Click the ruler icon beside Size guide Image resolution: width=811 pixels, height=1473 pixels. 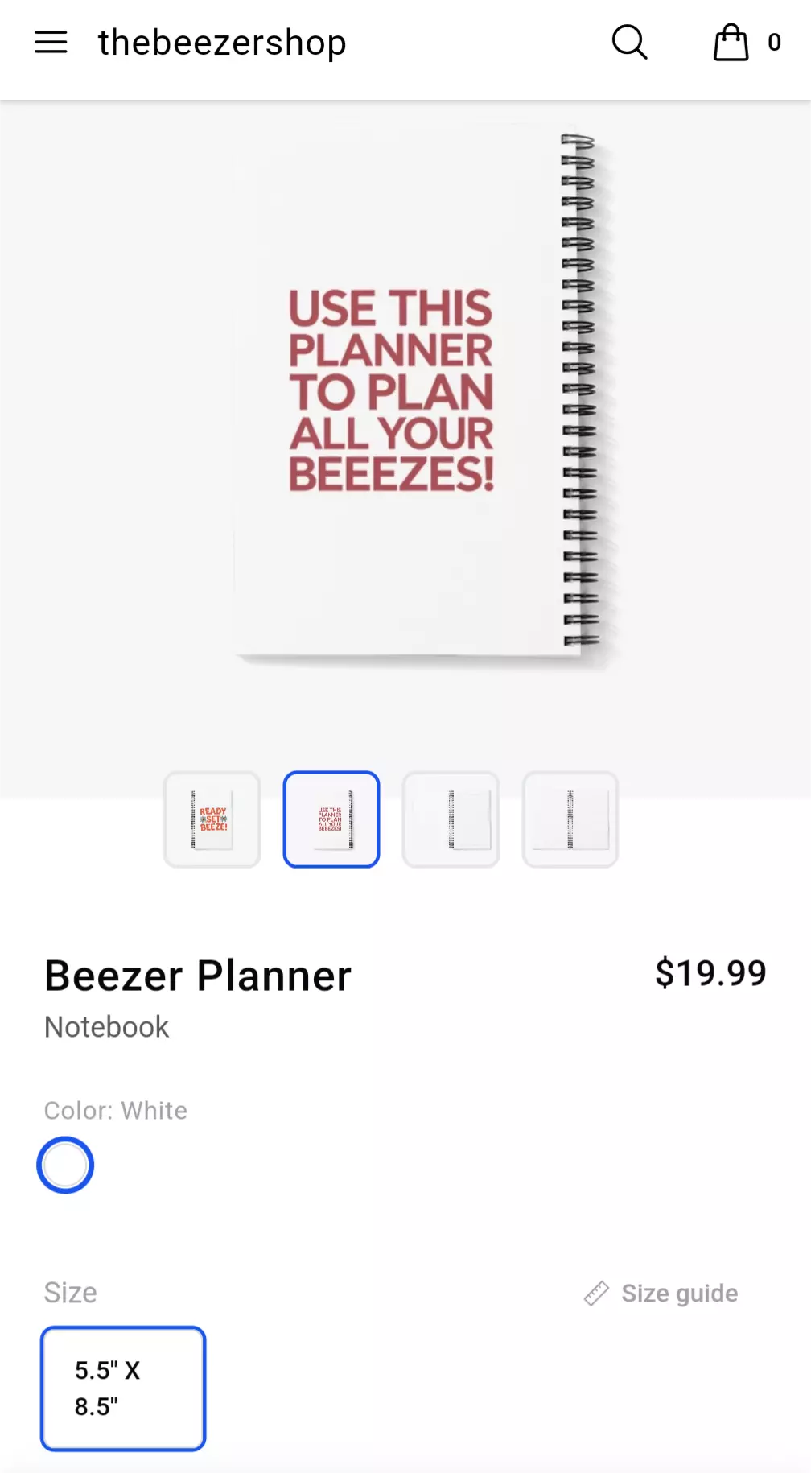(x=596, y=1294)
